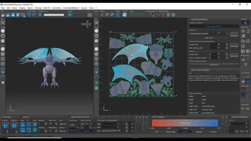Collapse the Texture Multipliers panel
Screen dimensions: 251x141
pyautogui.click(x=230, y=117)
